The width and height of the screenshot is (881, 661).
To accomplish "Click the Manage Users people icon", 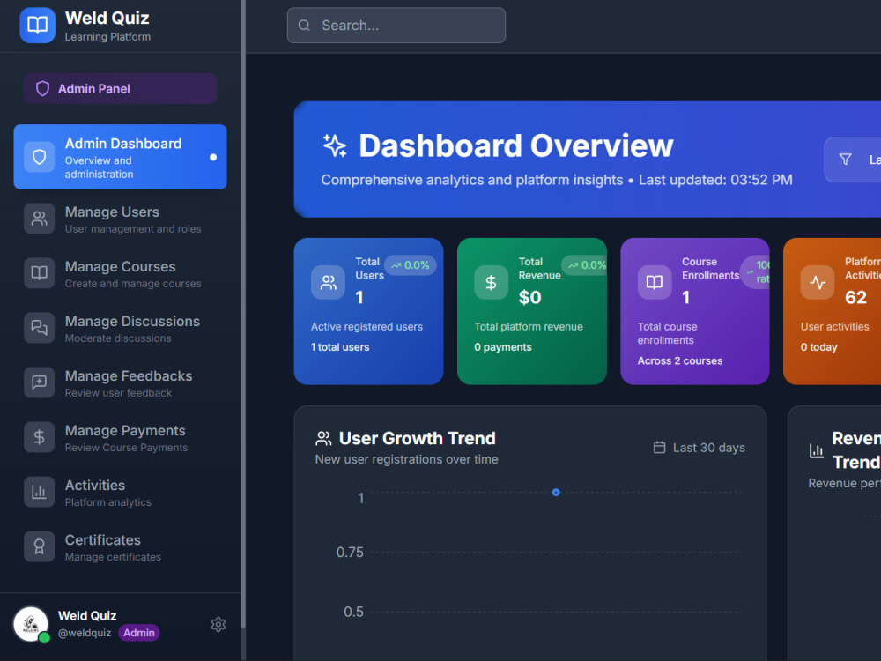I will point(40,219).
